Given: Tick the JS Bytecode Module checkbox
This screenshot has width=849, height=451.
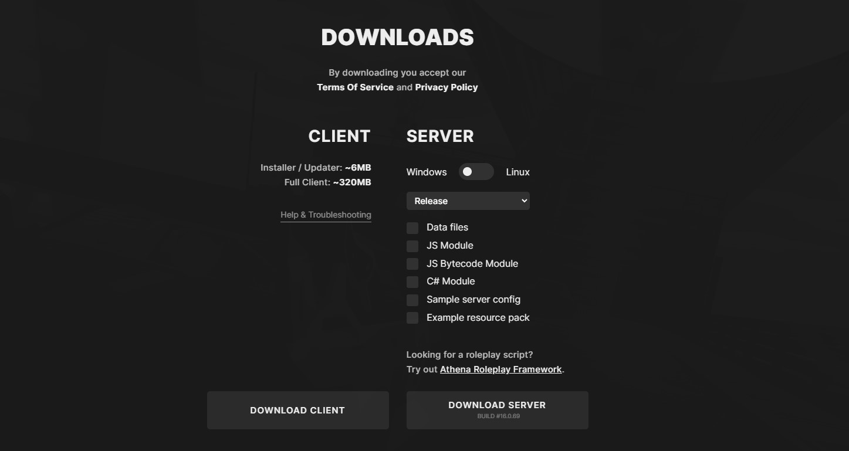Looking at the screenshot, I should pyautogui.click(x=412, y=264).
